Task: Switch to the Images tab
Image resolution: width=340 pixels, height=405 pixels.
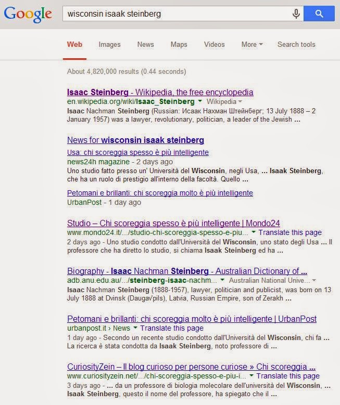Action: click(x=109, y=44)
